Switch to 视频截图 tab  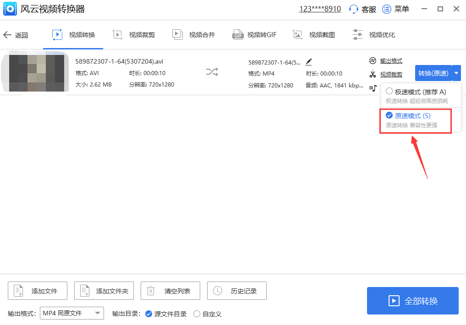313,35
